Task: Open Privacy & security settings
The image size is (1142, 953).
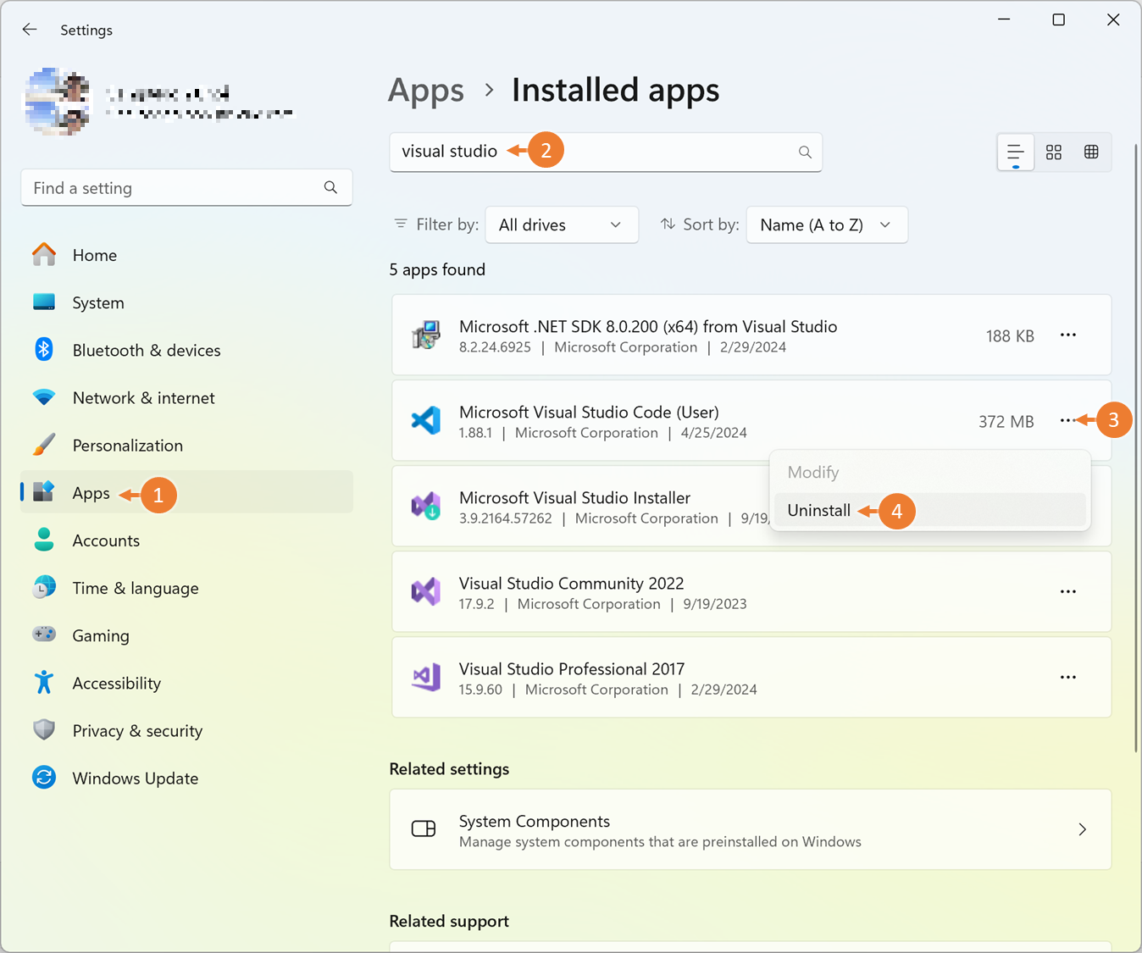Action: pos(186,730)
